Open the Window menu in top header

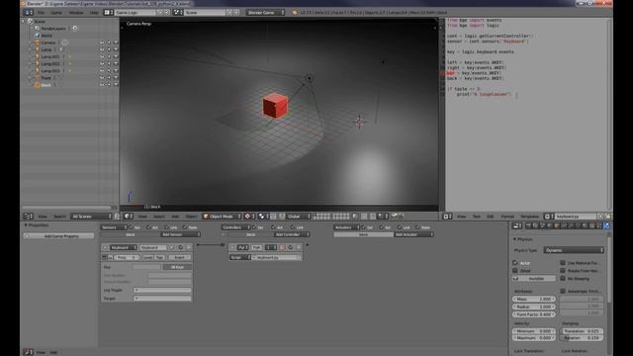[x=76, y=13]
